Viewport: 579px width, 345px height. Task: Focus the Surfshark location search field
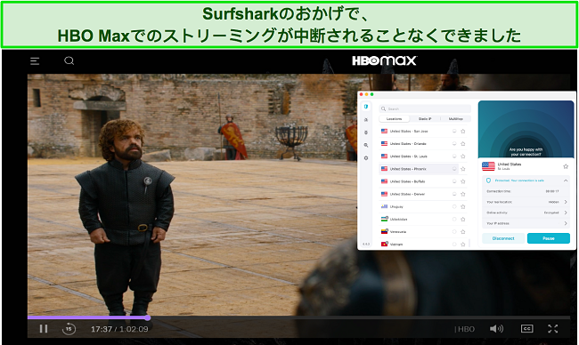(x=425, y=108)
